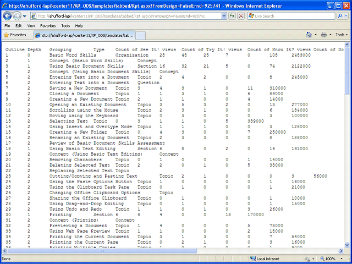The height and width of the screenshot is (264, 352).
Task: Open the File menu
Action: pyautogui.click(x=7, y=26)
